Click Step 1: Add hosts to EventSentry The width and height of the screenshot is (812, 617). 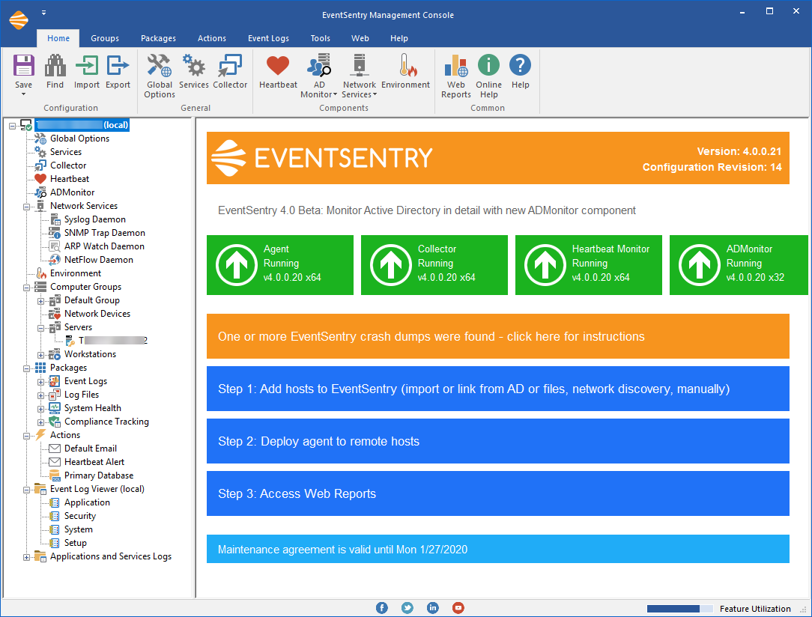[497, 389]
